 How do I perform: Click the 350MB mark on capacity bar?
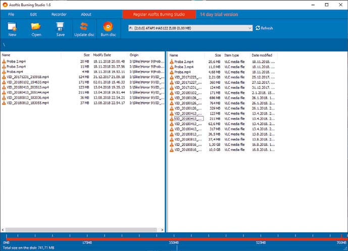(x=174, y=243)
